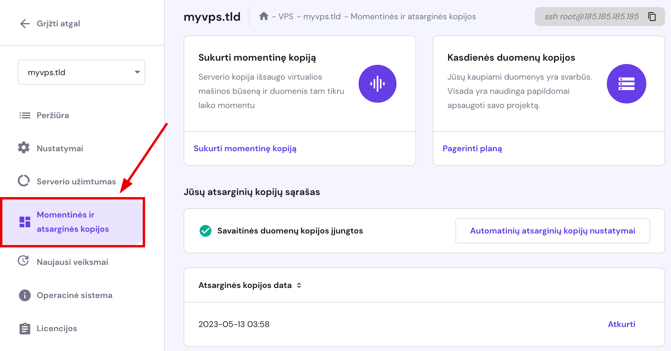Viewport: 671px width, 351px height.
Task: Click the purple daily backups icon
Action: tap(626, 84)
